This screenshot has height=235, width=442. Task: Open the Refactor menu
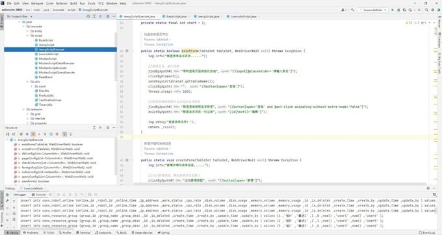click(x=62, y=3)
